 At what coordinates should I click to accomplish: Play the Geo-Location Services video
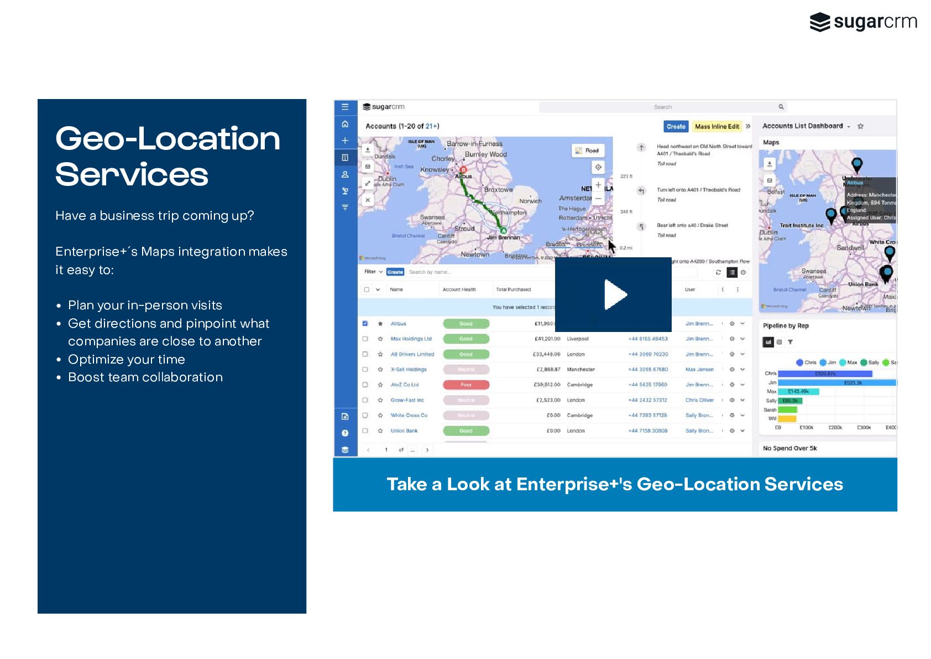pyautogui.click(x=613, y=294)
